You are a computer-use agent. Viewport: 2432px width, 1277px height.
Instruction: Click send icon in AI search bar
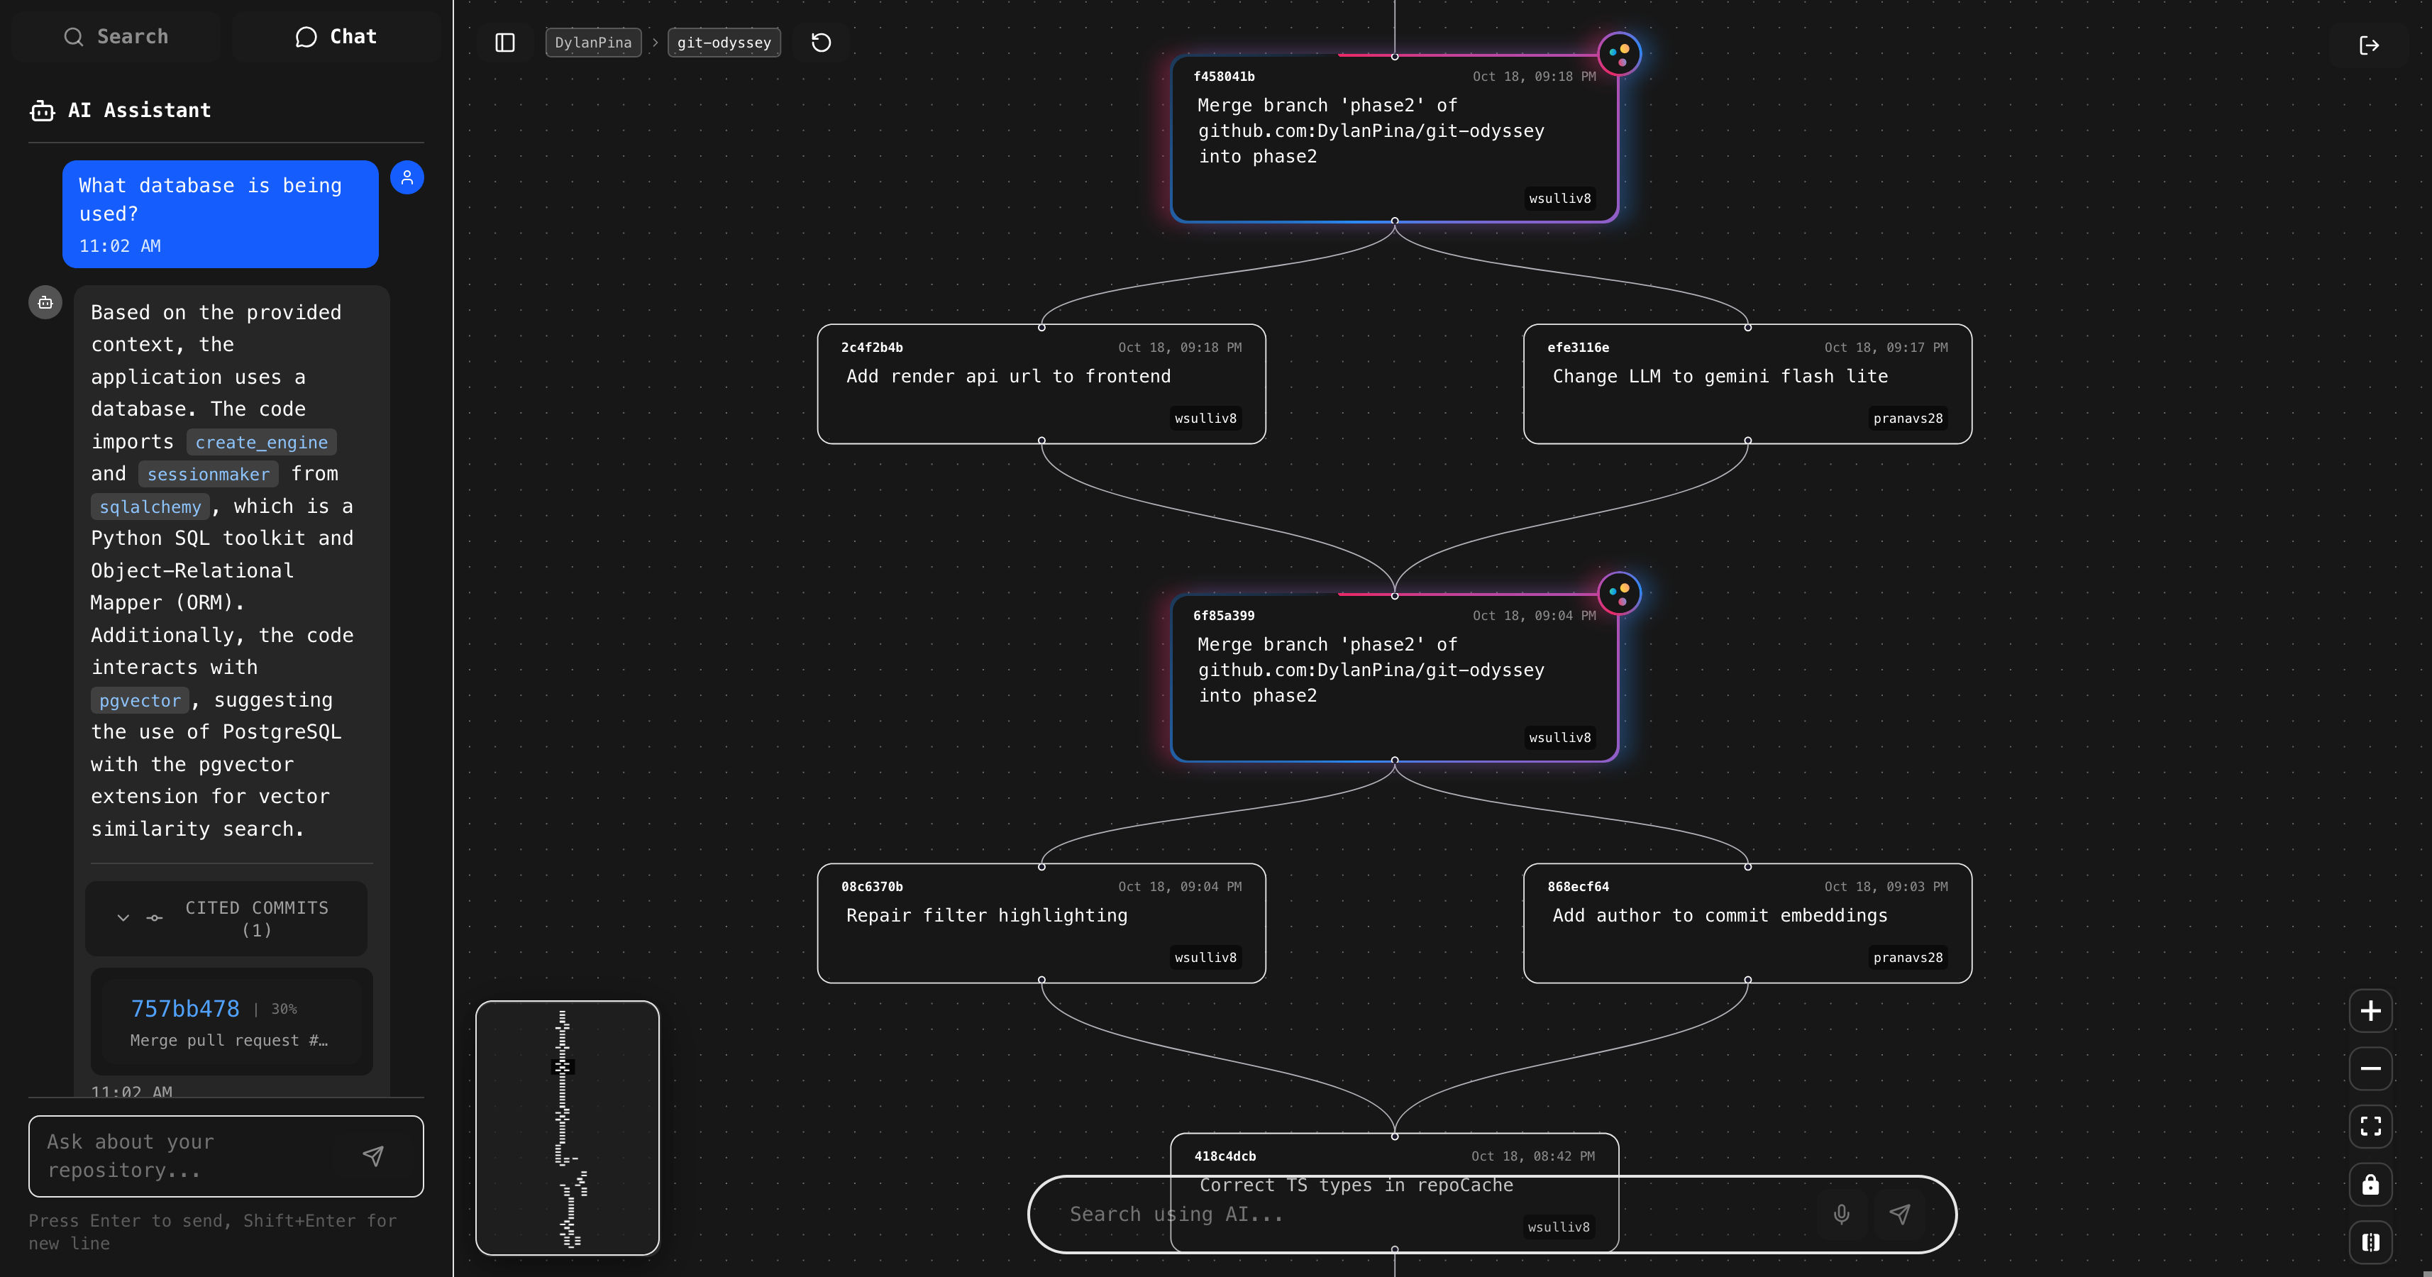point(1899,1214)
